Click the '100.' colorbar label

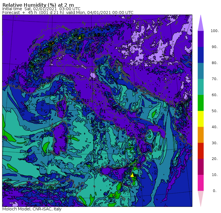click(215, 31)
